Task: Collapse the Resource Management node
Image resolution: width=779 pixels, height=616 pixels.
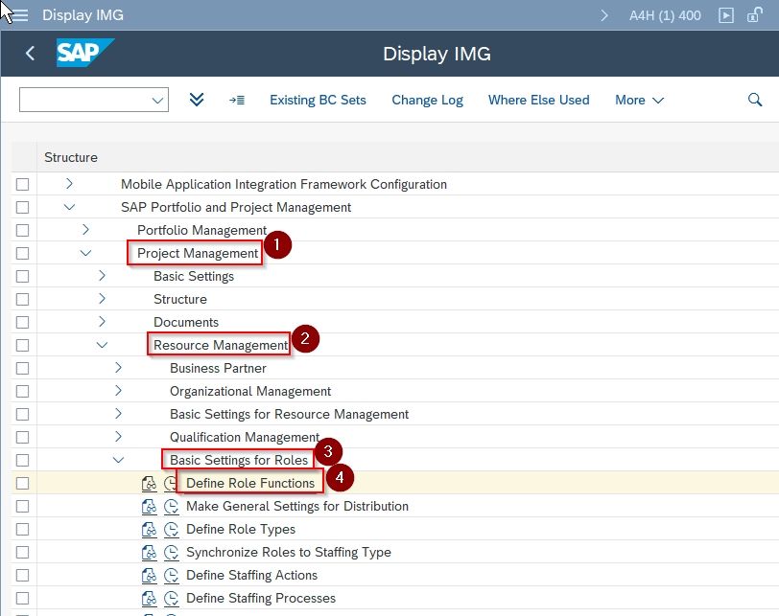Action: (x=102, y=345)
